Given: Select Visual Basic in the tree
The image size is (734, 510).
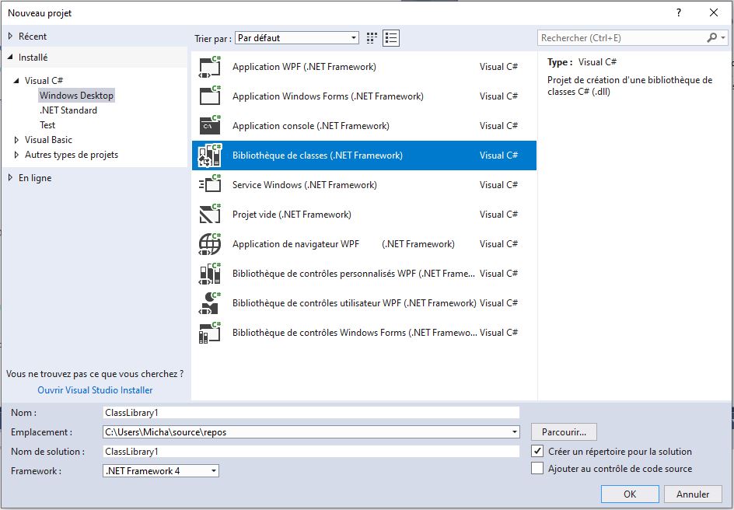Looking at the screenshot, I should [48, 140].
